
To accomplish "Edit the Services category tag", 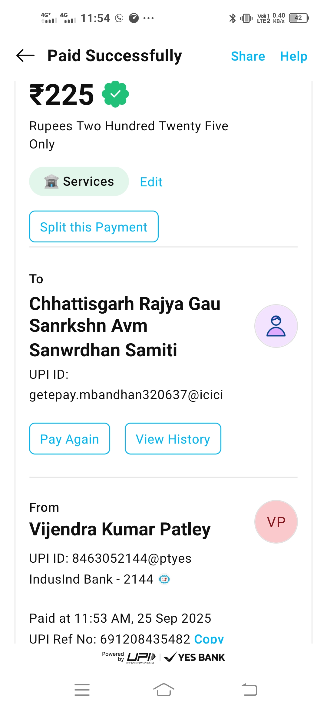I will click(151, 182).
